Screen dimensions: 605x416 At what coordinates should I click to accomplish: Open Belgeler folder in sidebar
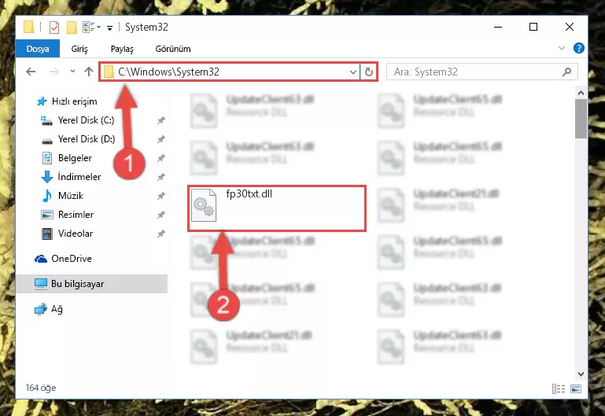click(75, 158)
